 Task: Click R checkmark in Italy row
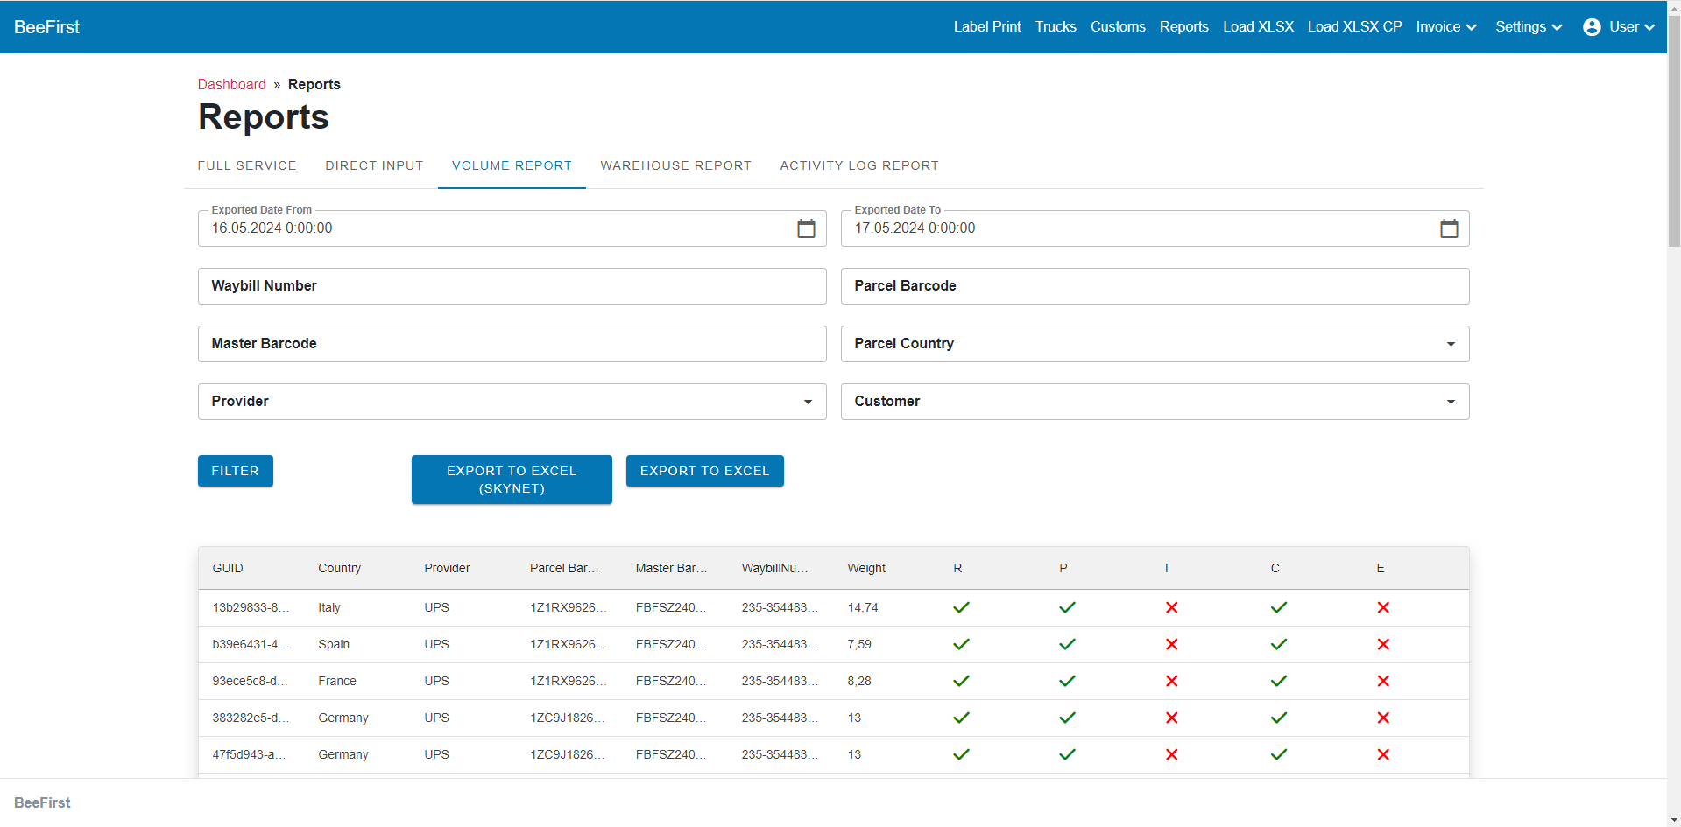(x=961, y=607)
